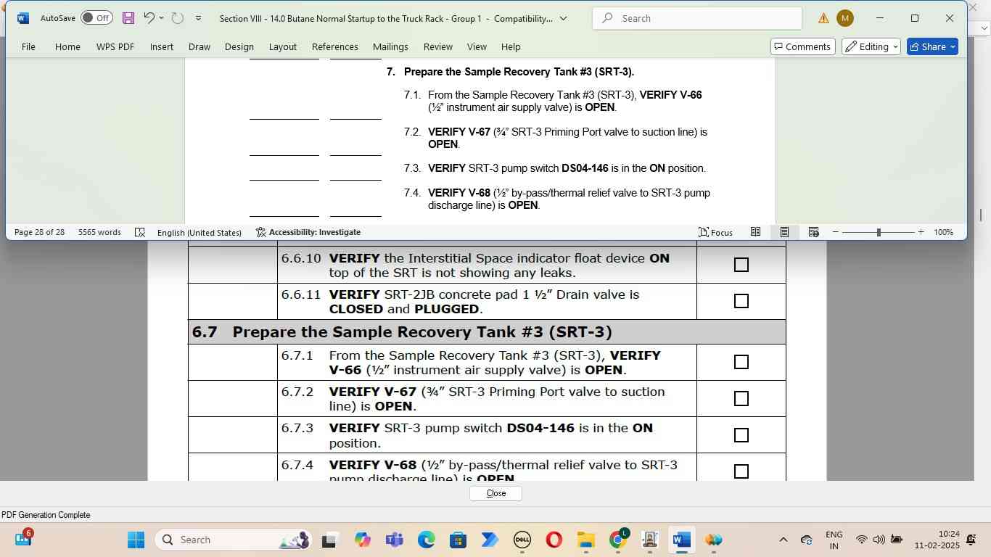
Task: Switch to Web Layout view icon
Action: [813, 232]
